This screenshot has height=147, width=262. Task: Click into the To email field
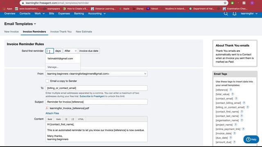tap(97, 88)
